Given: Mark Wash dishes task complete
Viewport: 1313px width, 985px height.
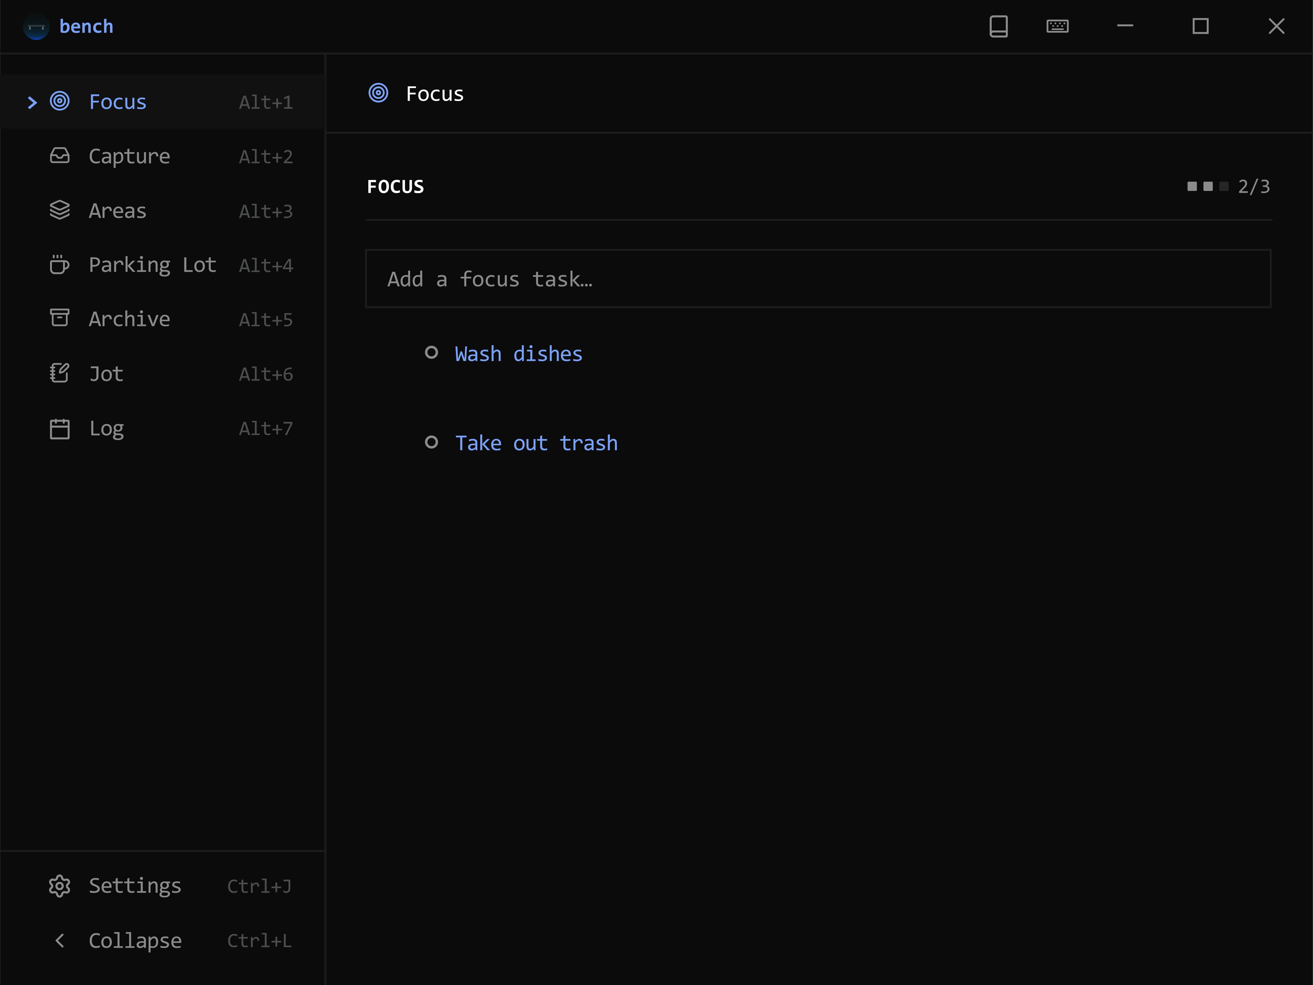Looking at the screenshot, I should [x=431, y=352].
